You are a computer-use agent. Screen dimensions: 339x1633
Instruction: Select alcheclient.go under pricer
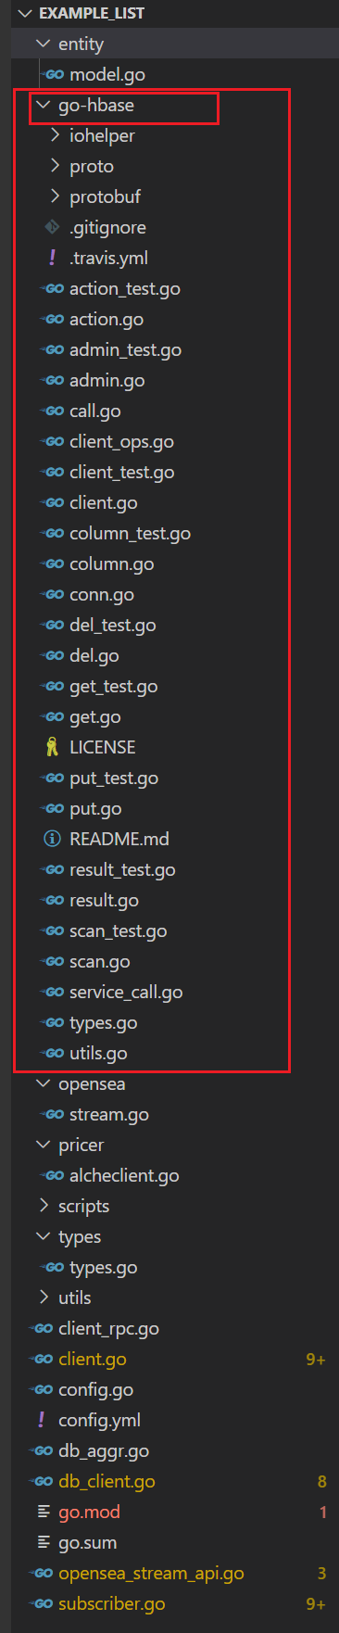click(124, 1176)
